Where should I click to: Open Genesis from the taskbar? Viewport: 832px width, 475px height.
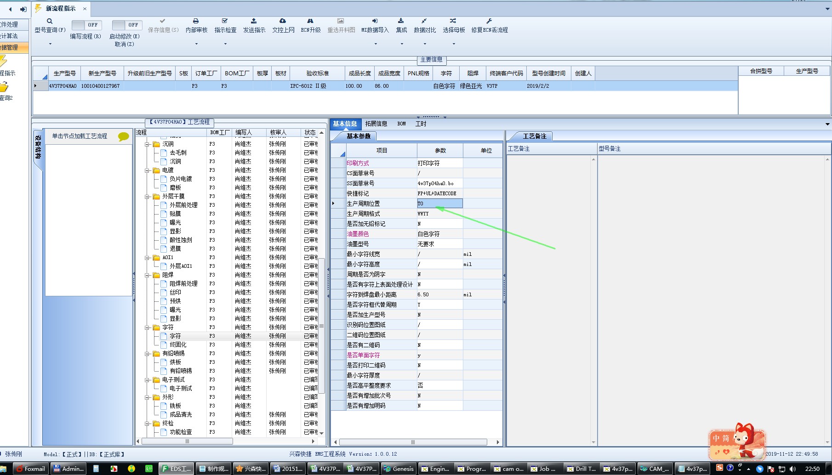[399, 469]
